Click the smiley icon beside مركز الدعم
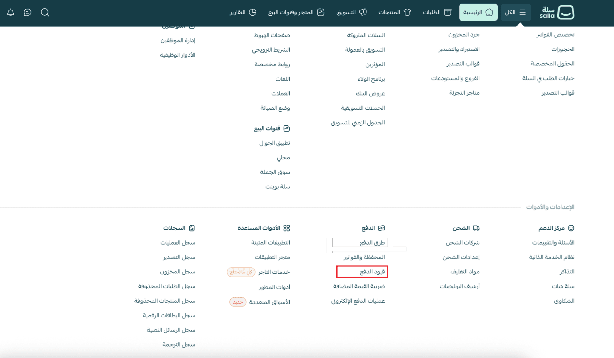Screen dimensions: 614x358 [x=571, y=228]
